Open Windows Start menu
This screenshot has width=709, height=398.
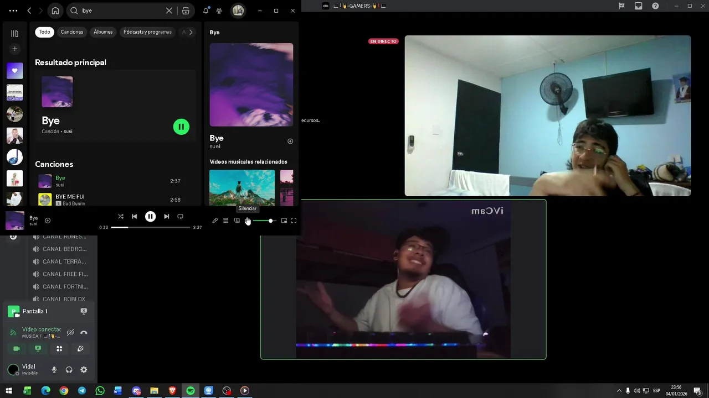click(x=9, y=391)
